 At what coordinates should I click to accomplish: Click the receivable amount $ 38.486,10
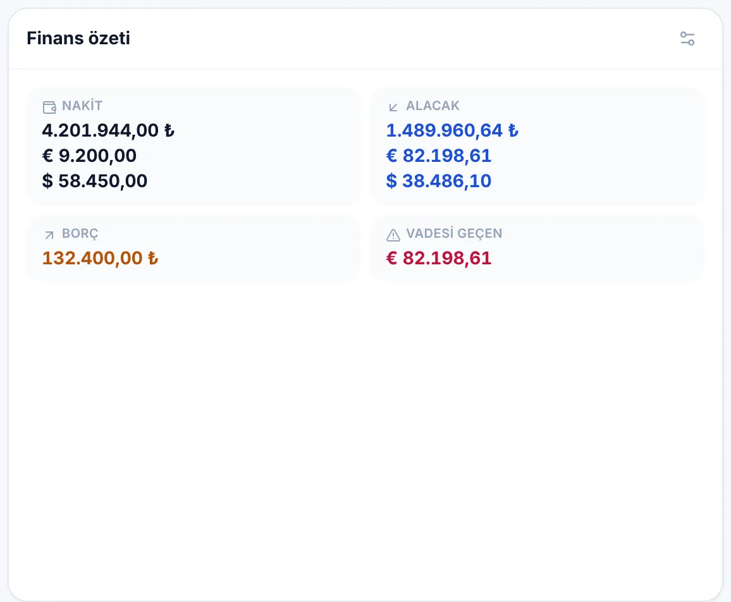pyautogui.click(x=439, y=181)
